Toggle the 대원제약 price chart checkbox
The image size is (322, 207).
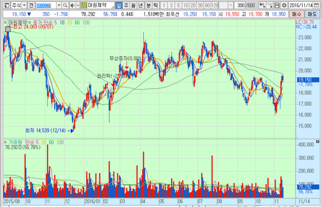[x=6, y=22]
